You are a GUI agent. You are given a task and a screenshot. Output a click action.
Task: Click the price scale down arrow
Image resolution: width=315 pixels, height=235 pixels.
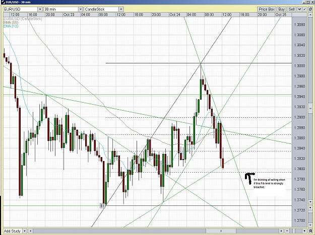310,202
